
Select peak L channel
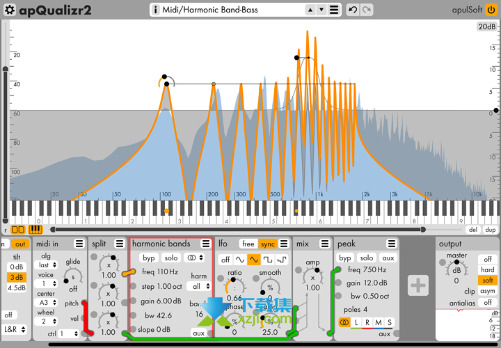[356, 323]
